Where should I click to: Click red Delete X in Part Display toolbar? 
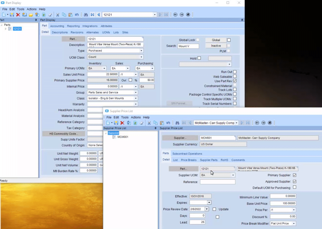click(x=18, y=15)
